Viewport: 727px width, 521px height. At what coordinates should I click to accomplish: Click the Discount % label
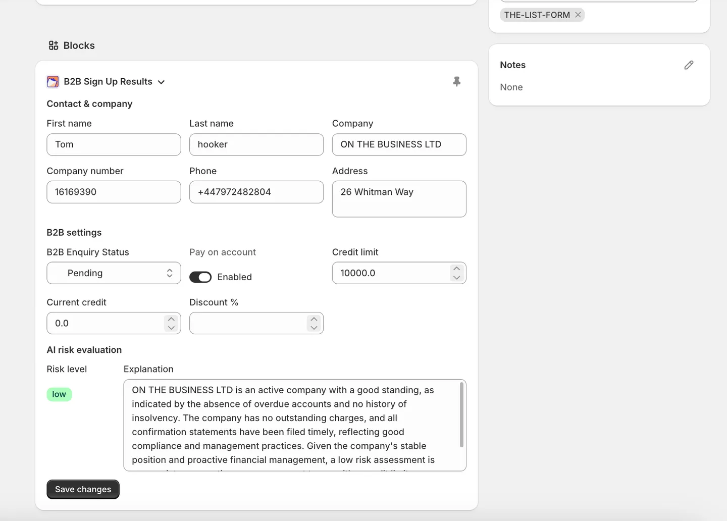tap(214, 302)
